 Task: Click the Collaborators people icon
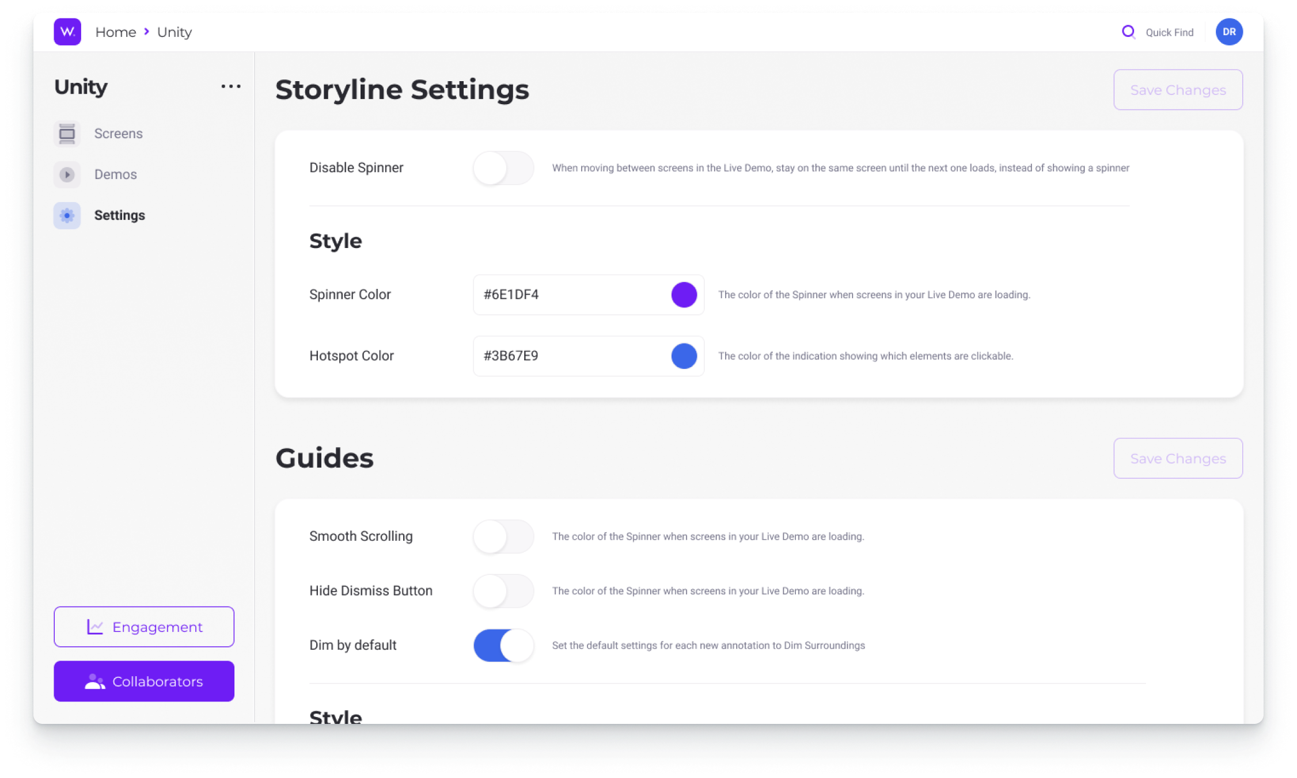[95, 681]
